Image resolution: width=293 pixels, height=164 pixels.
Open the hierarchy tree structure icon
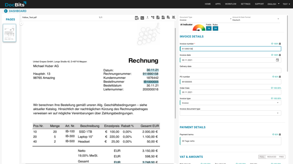coord(153,17)
